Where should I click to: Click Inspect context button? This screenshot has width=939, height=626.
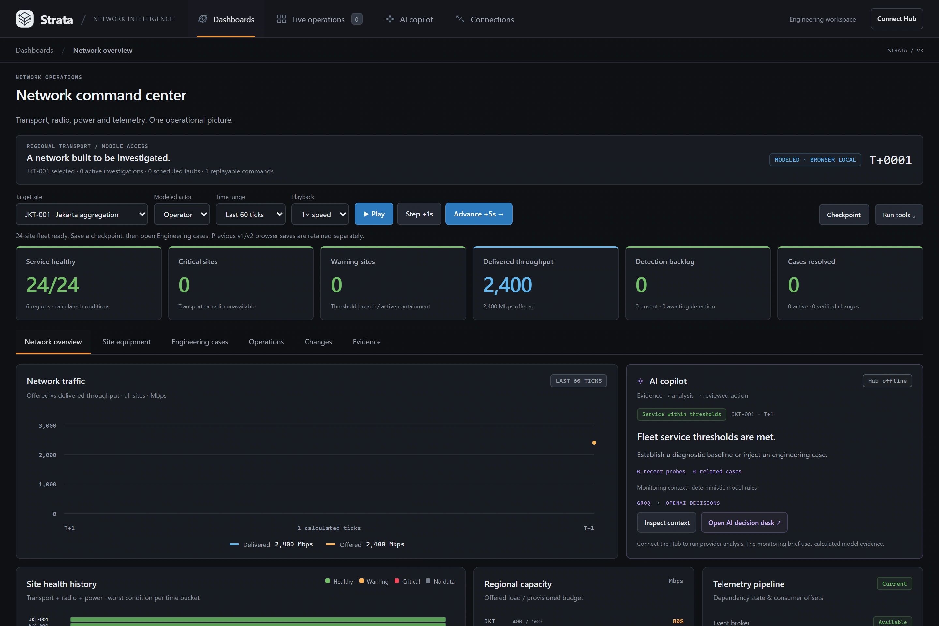click(667, 523)
